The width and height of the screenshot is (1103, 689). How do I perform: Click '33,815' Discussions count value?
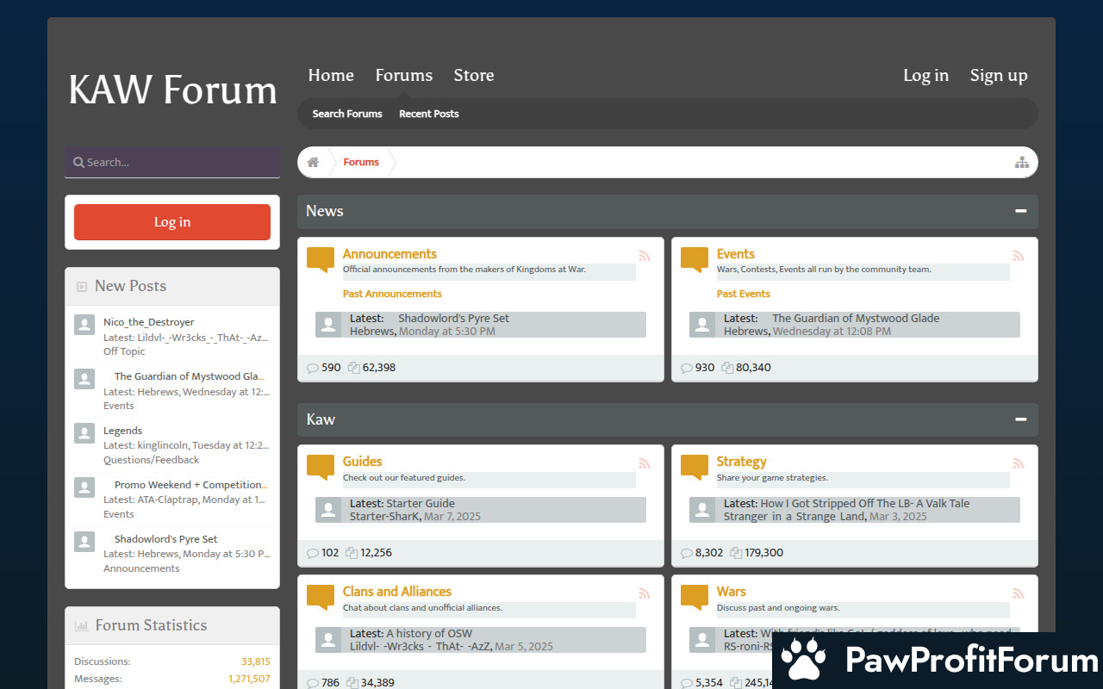tap(256, 662)
